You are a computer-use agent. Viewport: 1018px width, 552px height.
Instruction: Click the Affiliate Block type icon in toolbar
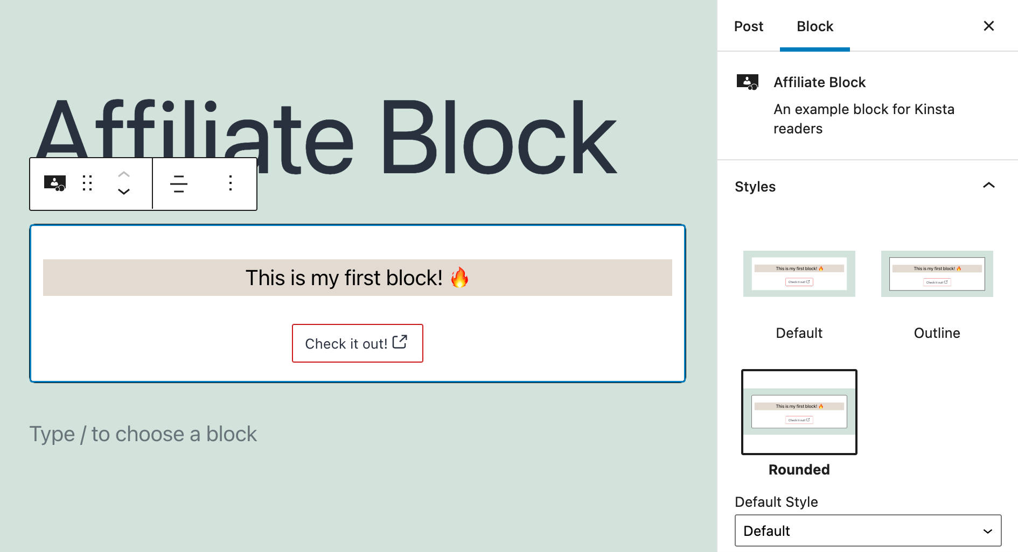54,183
